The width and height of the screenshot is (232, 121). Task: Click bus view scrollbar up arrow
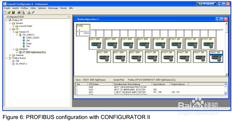(226, 23)
